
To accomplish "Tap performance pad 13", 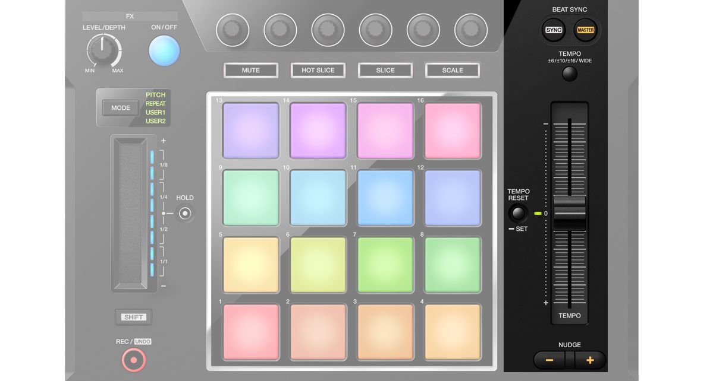I will coord(251,131).
